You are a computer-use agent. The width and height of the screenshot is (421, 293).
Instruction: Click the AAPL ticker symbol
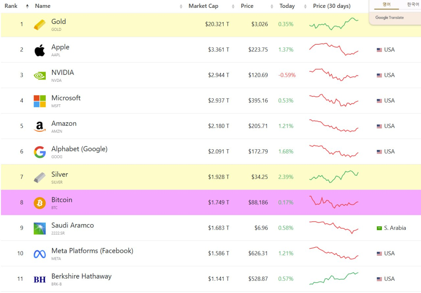56,55
